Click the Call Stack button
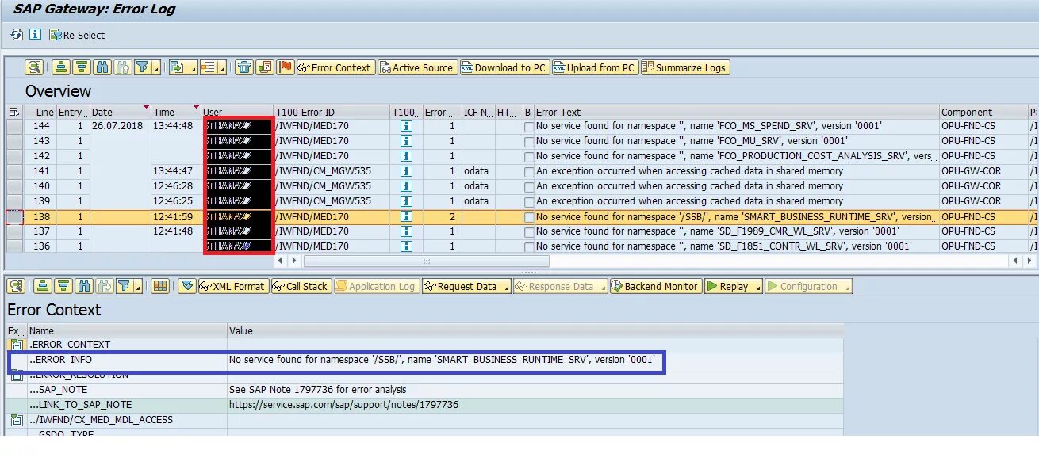Viewport: 1039px width, 458px height. tap(301, 286)
